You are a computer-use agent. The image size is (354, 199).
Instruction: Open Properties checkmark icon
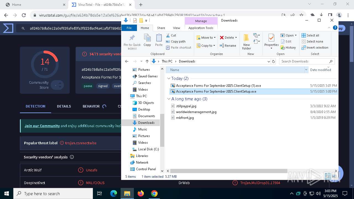(271, 38)
